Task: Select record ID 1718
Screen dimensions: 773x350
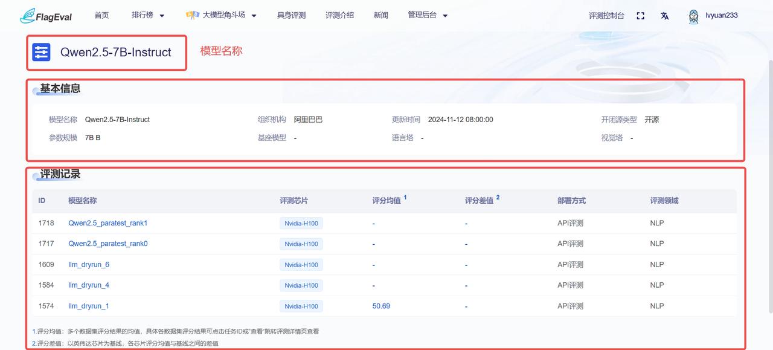Action: click(46, 223)
